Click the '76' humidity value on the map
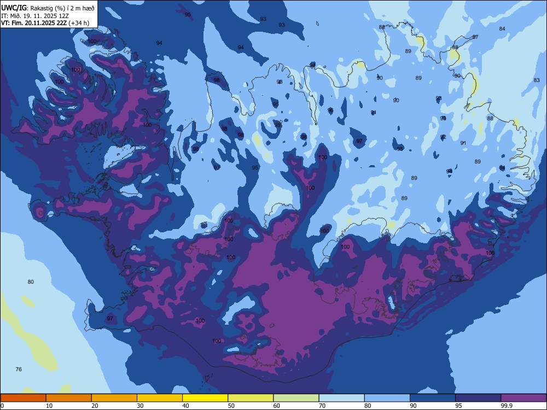This screenshot has width=547, height=410. 19,369
